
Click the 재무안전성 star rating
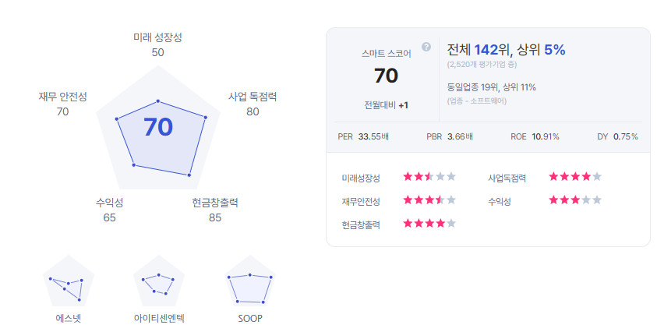[x=429, y=200]
